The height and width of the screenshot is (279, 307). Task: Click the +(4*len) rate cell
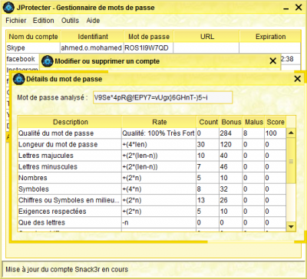pos(159,144)
